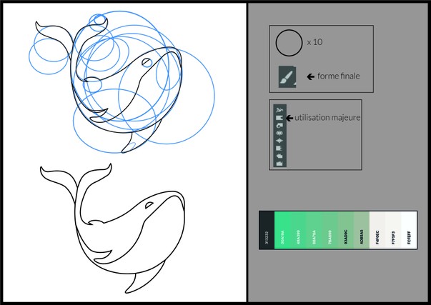Pick the knot-shaped icon in the tool strip
This screenshot has height=305, width=431.
point(279,134)
